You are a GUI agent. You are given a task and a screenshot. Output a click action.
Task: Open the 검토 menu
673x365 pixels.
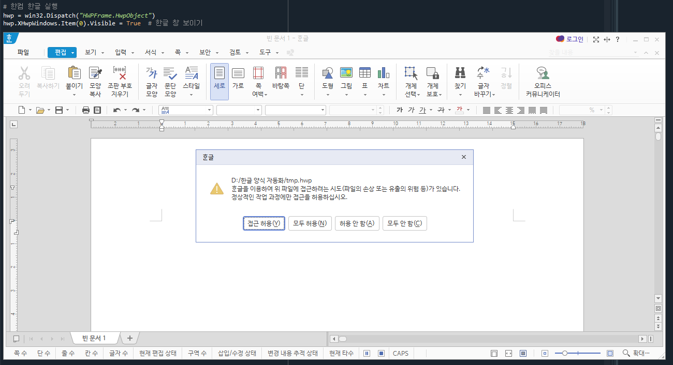(235, 52)
